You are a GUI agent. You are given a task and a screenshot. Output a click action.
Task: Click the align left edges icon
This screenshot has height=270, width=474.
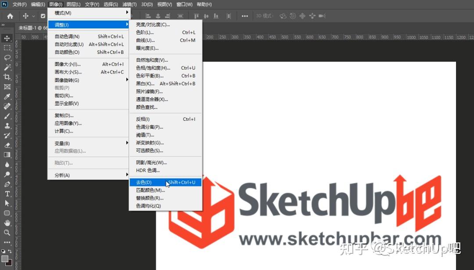[148, 16]
